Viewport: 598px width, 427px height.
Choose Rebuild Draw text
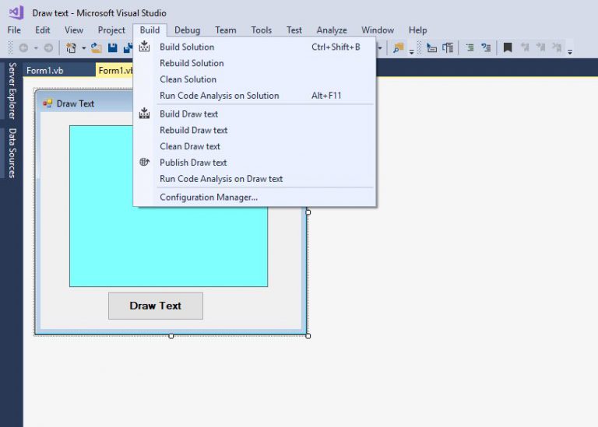tap(255, 130)
